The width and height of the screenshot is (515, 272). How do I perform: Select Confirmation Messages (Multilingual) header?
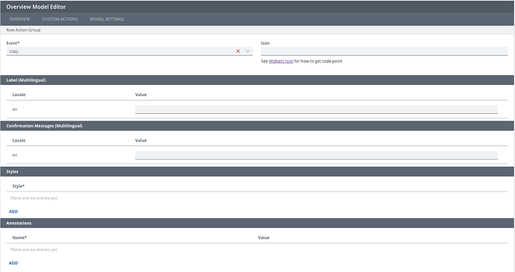[x=257, y=126]
